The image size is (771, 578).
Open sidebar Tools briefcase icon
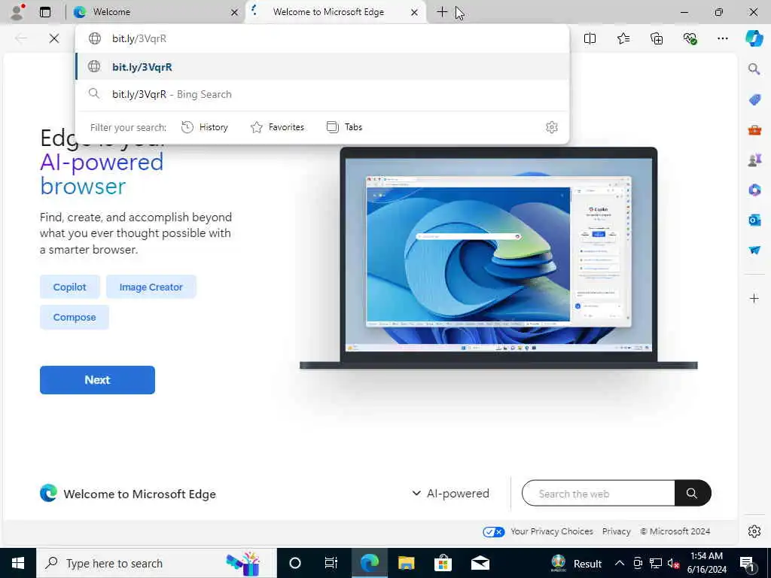point(754,129)
